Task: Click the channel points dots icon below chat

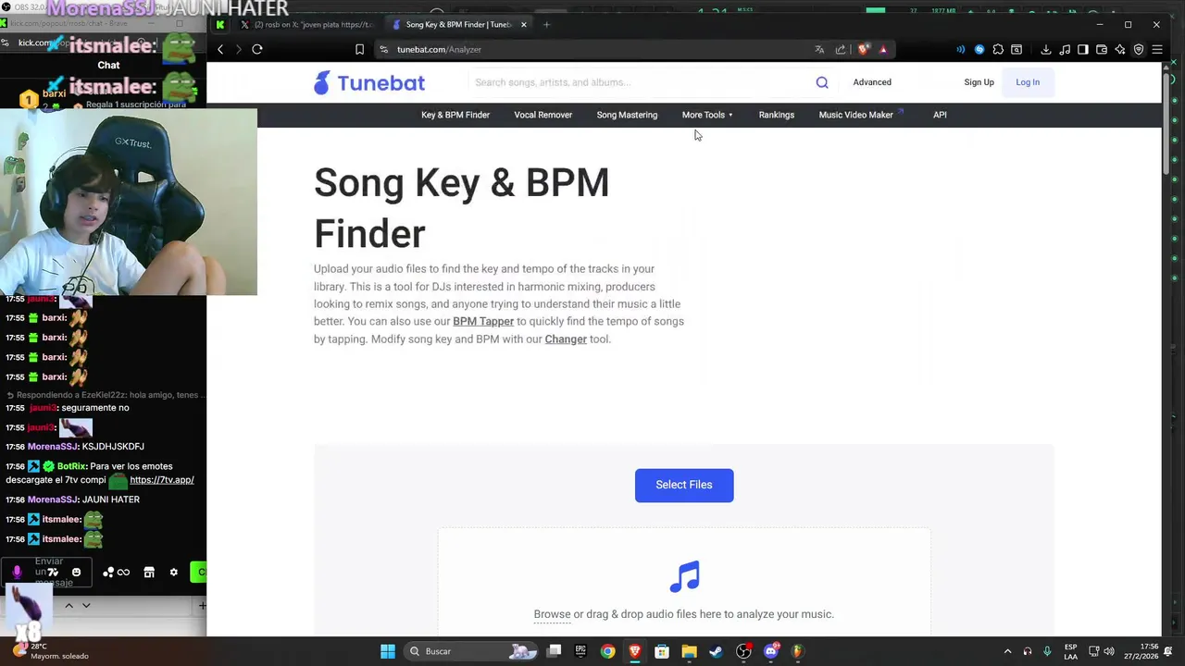Action: 108,573
